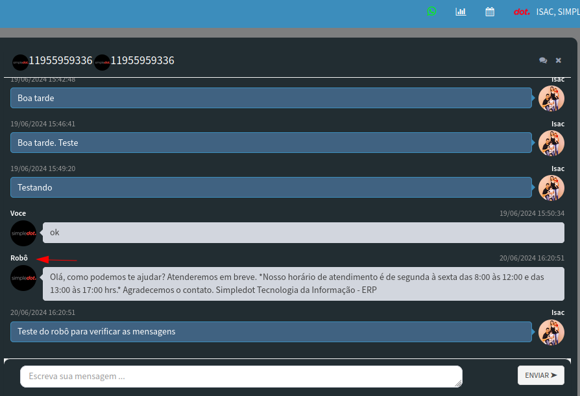
Task: Click Isac's avatar beside 'Teste do robô' message
Action: [x=551, y=332]
